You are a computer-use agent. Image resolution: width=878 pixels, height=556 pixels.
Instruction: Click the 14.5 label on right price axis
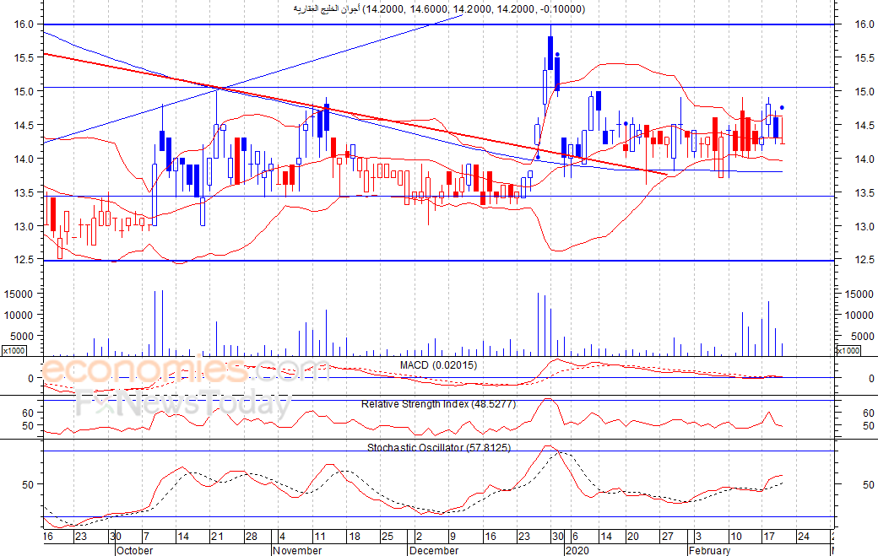point(864,126)
